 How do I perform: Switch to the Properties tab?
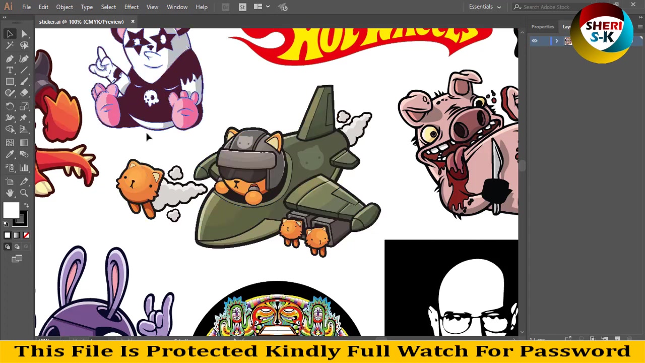tap(543, 27)
